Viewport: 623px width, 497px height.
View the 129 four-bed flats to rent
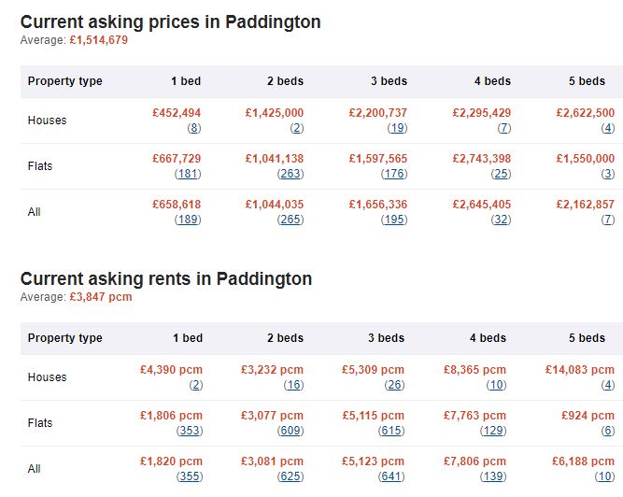point(493,431)
